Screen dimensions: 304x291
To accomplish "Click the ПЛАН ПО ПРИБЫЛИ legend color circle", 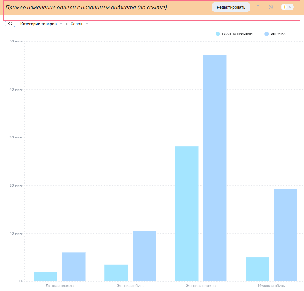I will click(x=218, y=34).
